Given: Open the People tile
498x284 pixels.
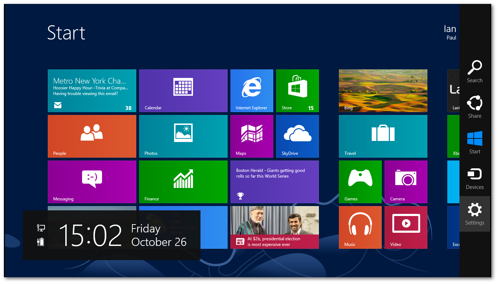Looking at the screenshot, I should [92, 136].
